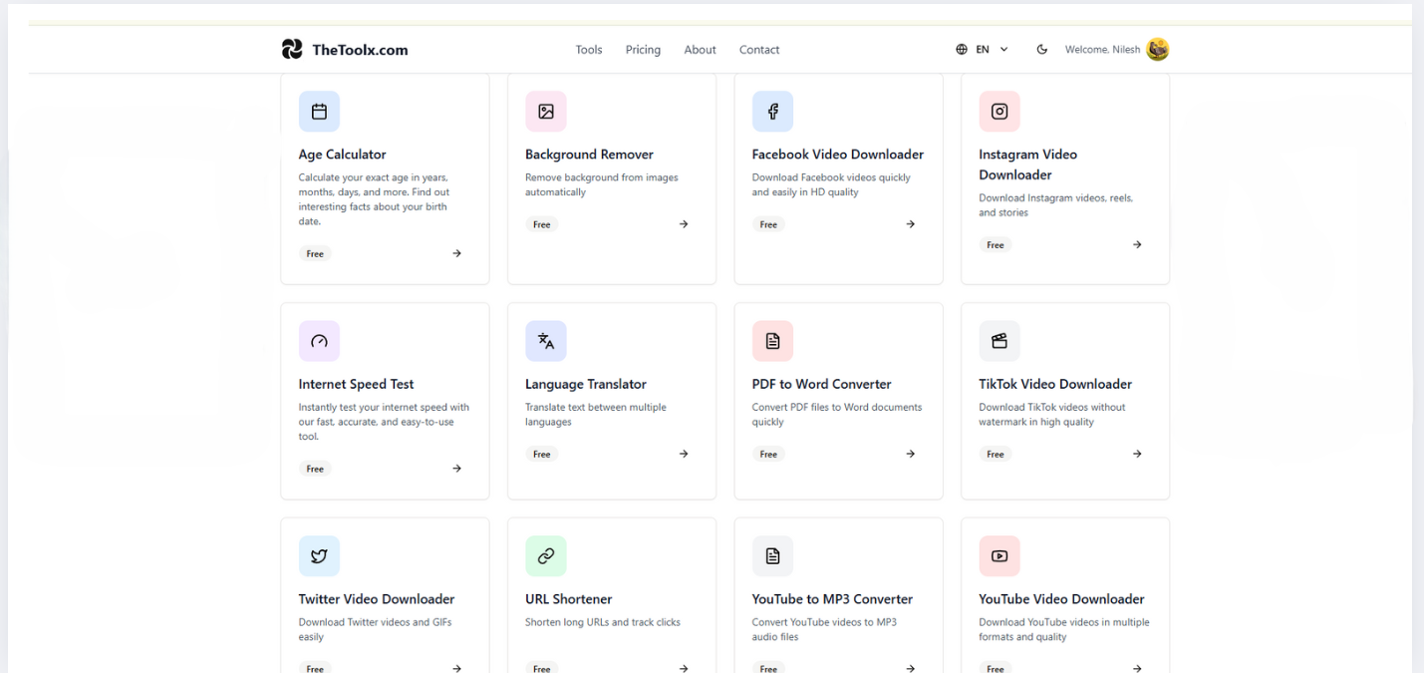Image resolution: width=1424 pixels, height=673 pixels.
Task: Click the globe language icon in header
Action: pyautogui.click(x=962, y=49)
